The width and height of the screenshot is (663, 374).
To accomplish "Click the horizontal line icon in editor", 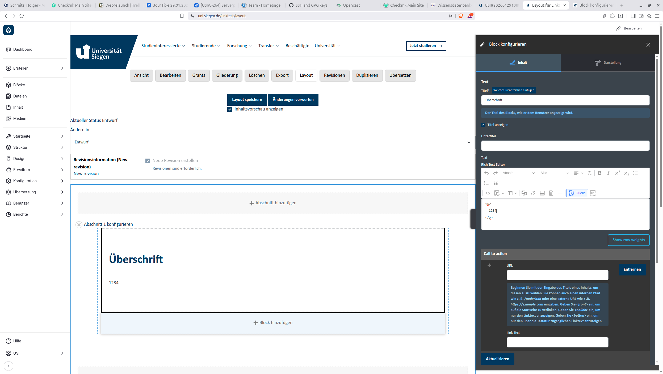I will [x=560, y=193].
